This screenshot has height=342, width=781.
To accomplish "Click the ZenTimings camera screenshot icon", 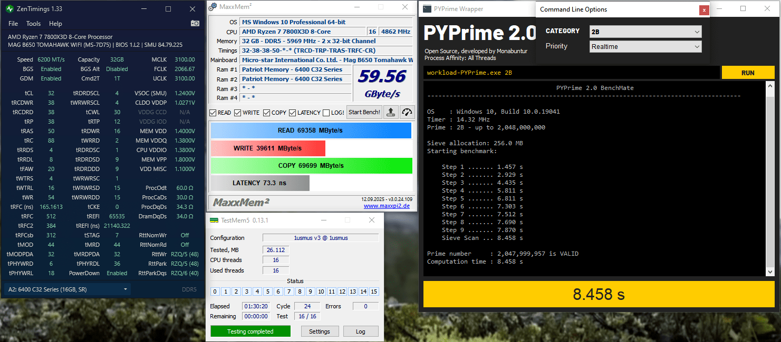I will coord(195,23).
